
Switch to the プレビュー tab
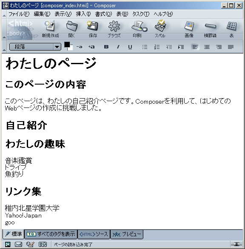point(127,234)
